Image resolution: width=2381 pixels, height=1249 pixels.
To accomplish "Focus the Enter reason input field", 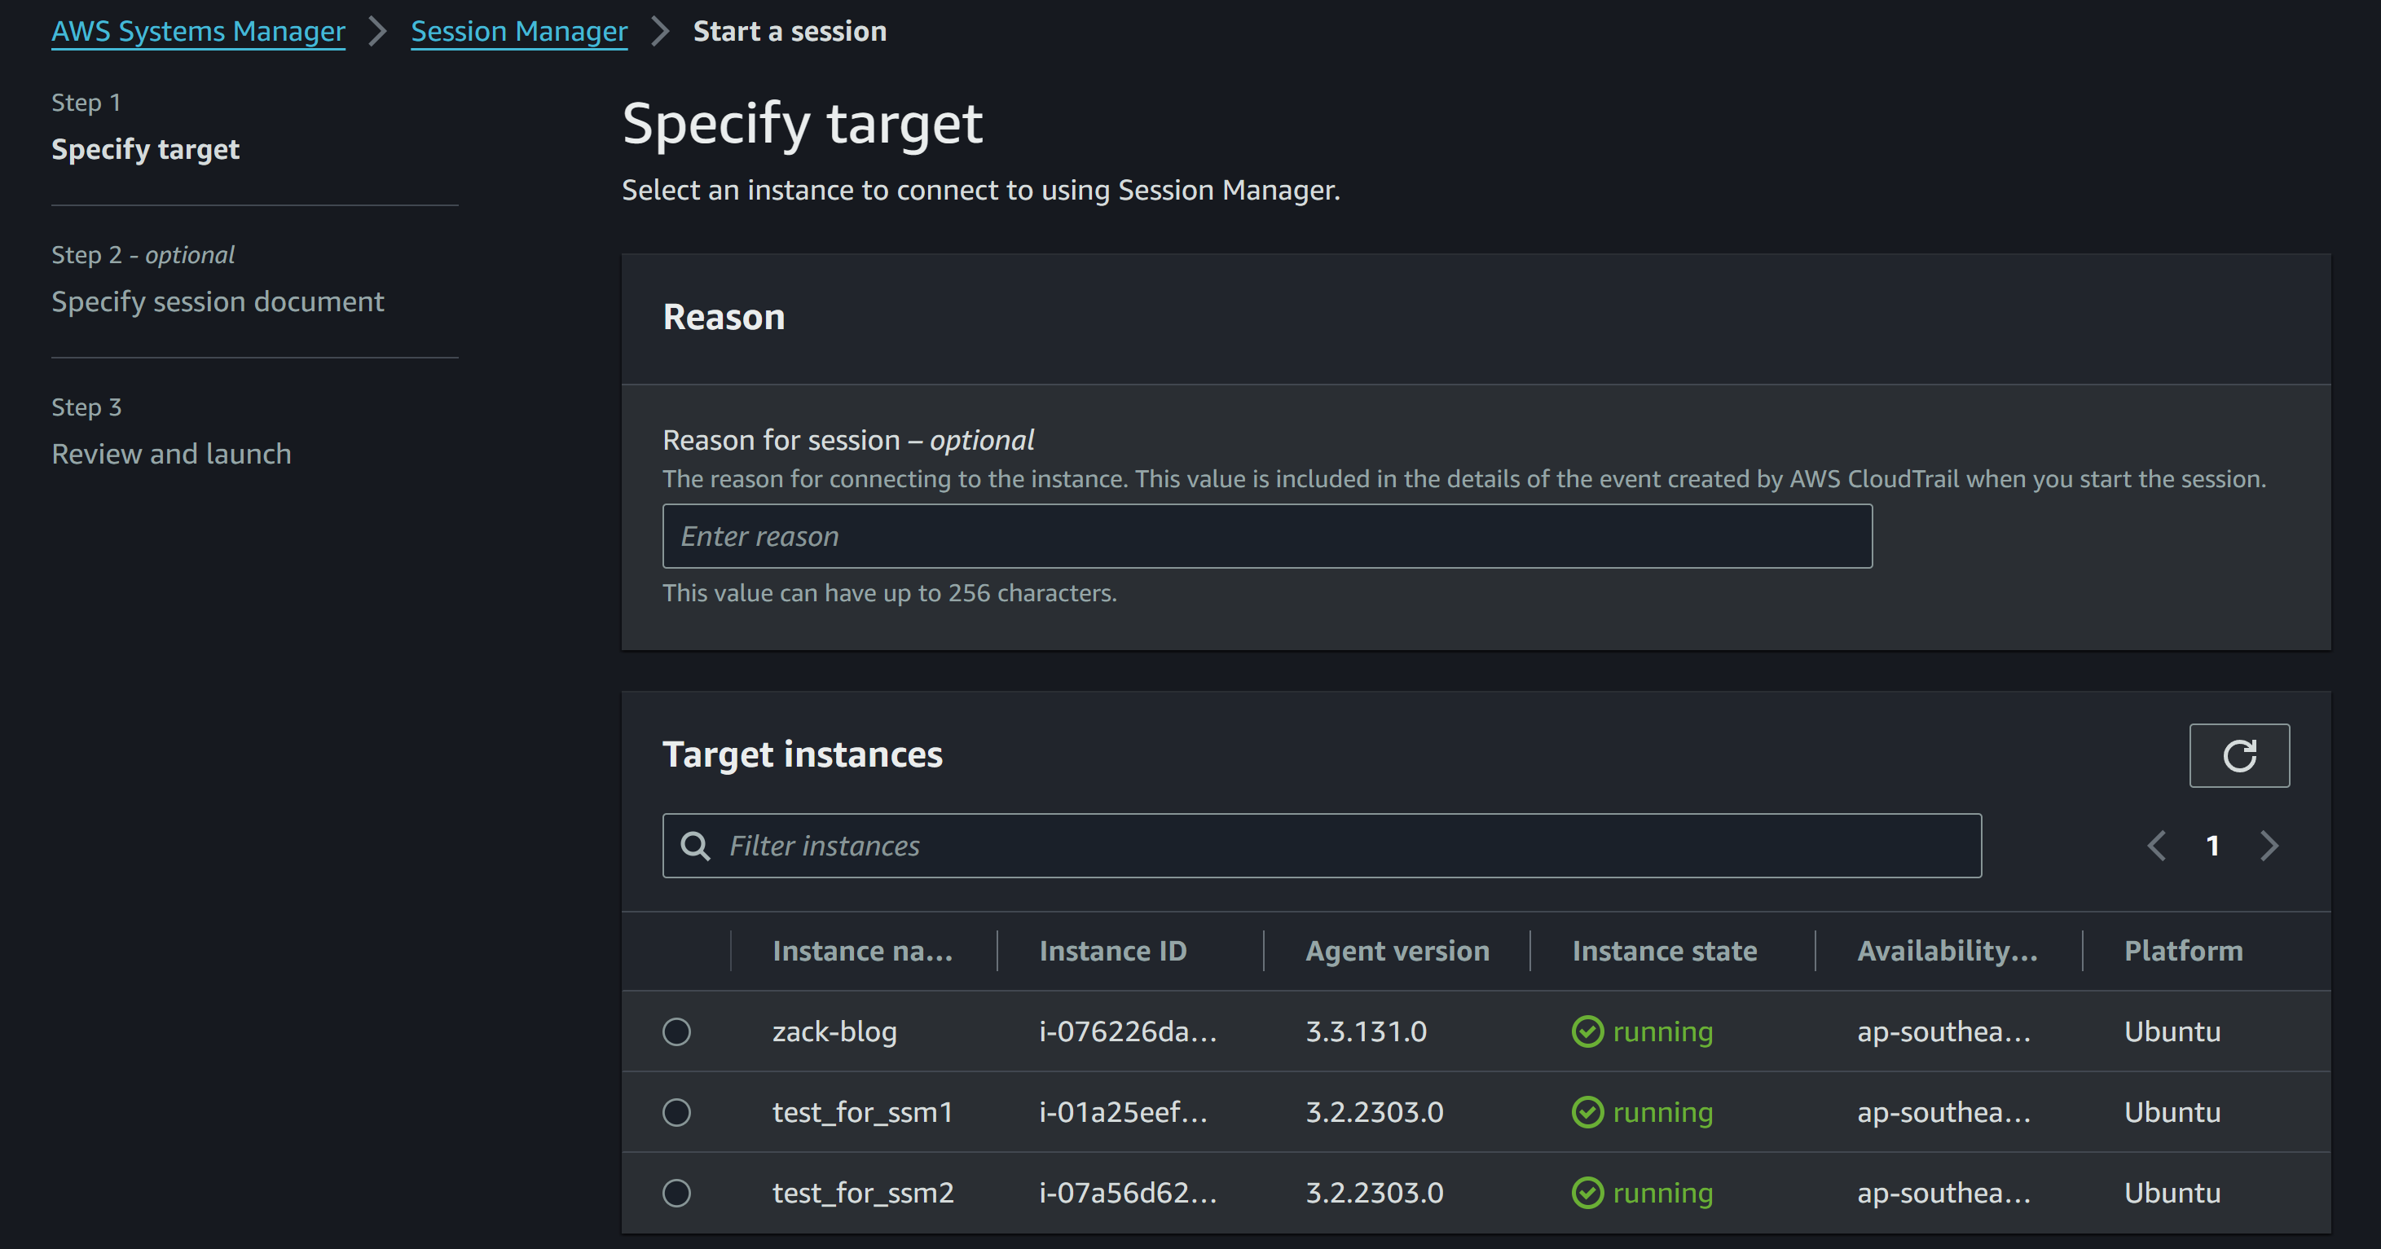I will (x=1267, y=536).
